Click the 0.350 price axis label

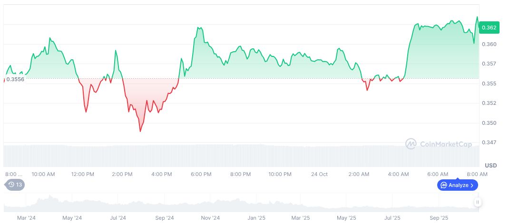coord(490,123)
